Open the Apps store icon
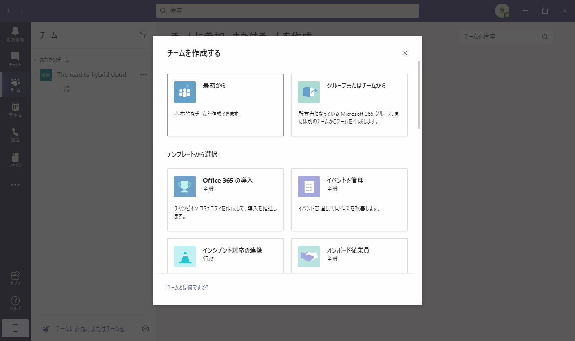 tap(15, 278)
